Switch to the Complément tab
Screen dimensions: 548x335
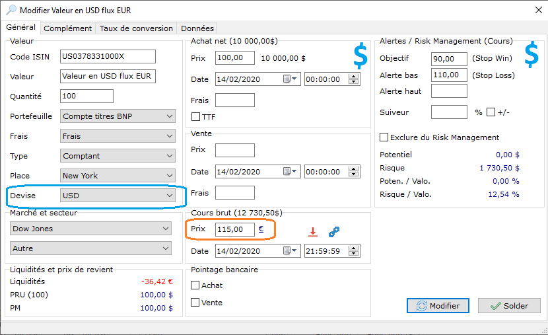click(67, 28)
